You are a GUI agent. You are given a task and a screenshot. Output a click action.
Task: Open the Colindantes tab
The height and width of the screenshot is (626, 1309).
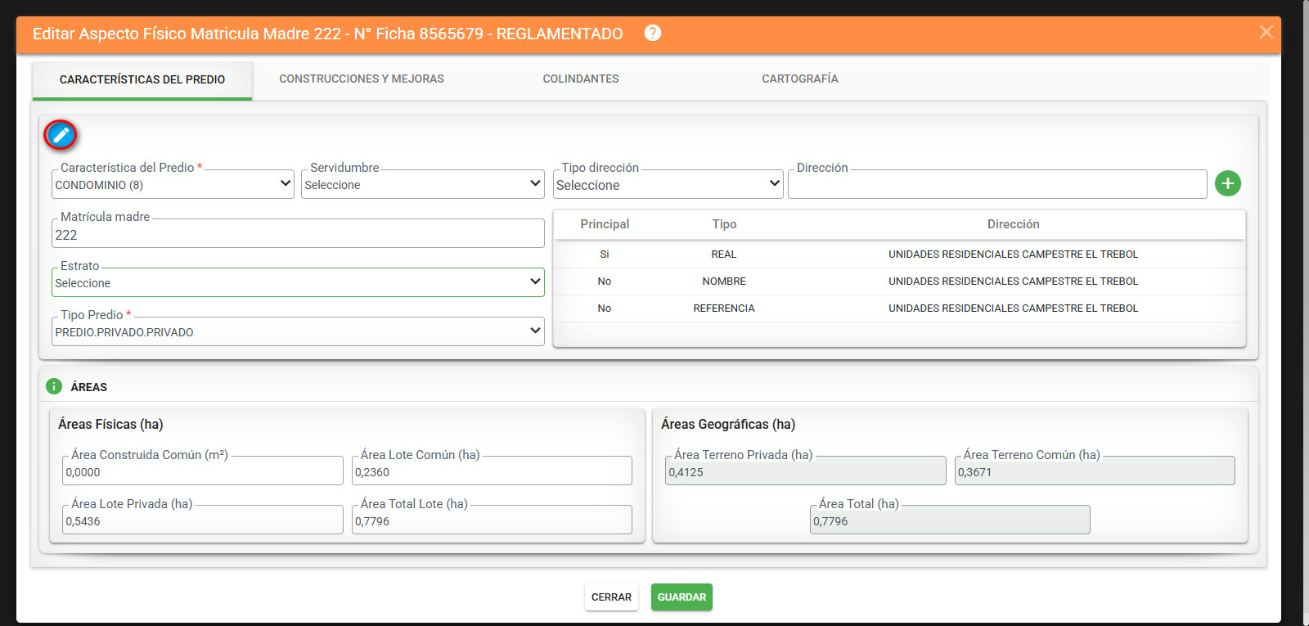tap(581, 79)
